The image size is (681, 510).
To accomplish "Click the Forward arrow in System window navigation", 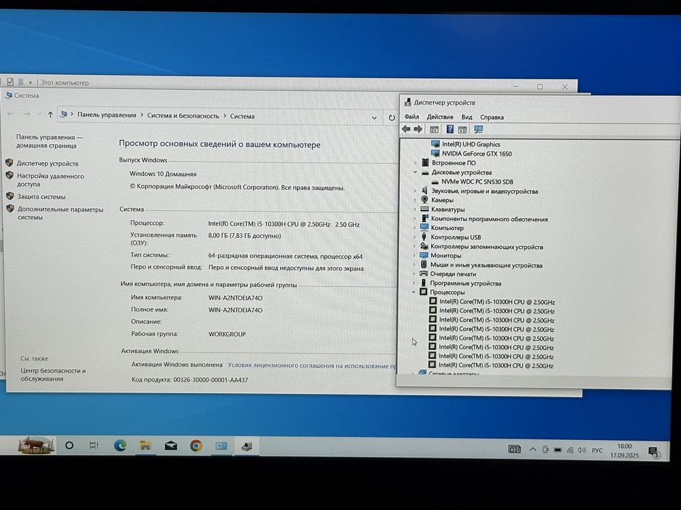I will (27, 114).
